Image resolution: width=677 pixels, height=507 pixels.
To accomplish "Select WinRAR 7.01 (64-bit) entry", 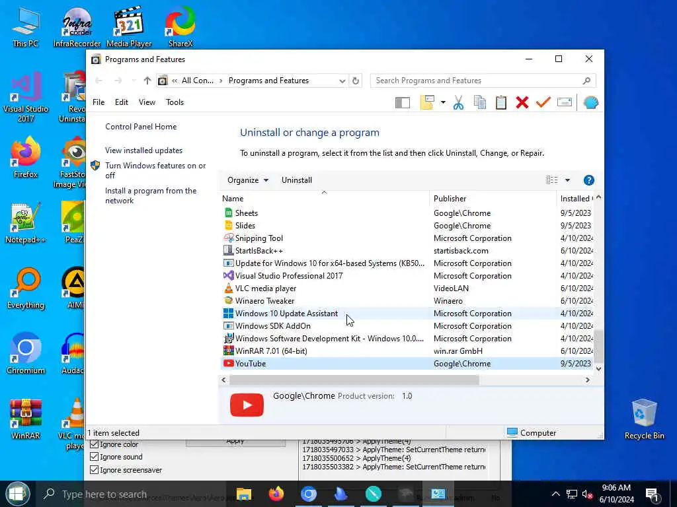I will [407, 351].
